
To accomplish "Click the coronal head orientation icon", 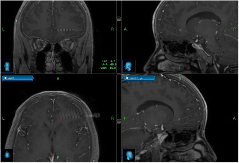I will tap(7, 66).
